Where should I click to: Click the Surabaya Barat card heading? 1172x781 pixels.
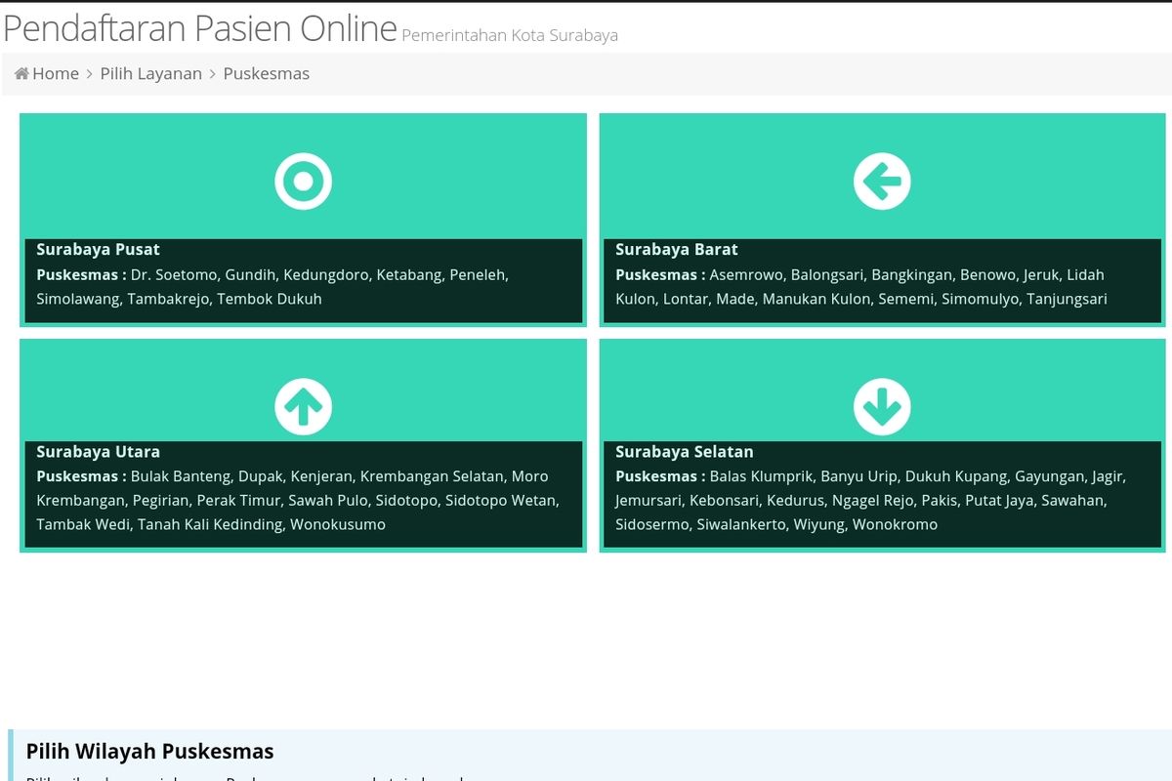tap(677, 249)
